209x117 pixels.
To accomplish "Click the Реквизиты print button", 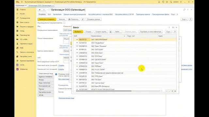I will click(x=73, y=19).
